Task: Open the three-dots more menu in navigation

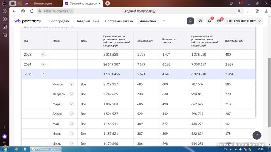Action: click(163, 21)
